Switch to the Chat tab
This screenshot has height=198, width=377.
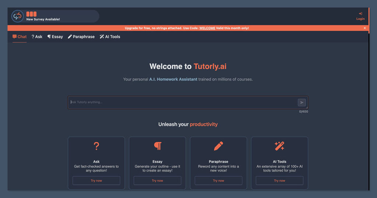(x=20, y=37)
